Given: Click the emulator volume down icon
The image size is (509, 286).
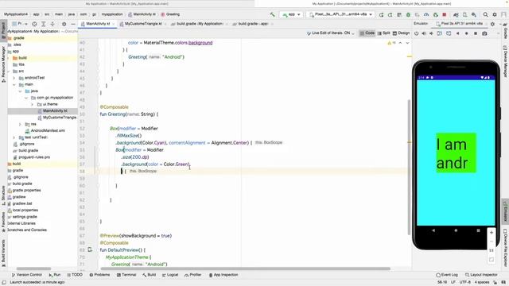Looking at the screenshot, I should click(431, 33).
